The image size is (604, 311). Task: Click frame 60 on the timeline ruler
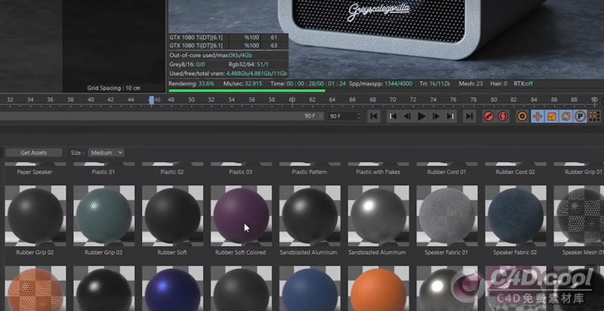[292, 99]
